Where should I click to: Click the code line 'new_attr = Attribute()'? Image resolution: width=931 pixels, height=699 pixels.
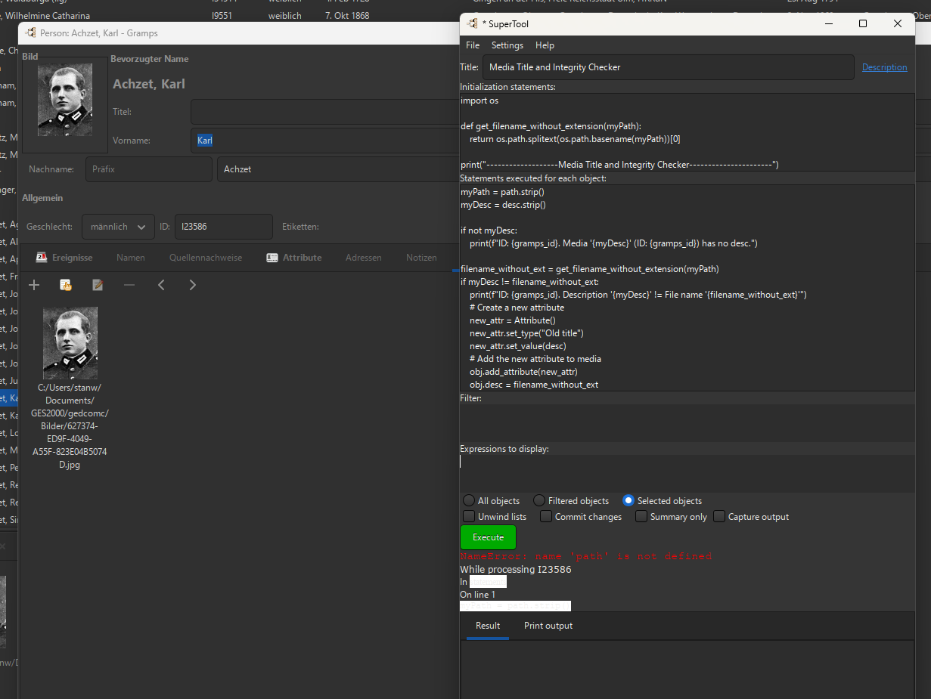tap(512, 320)
